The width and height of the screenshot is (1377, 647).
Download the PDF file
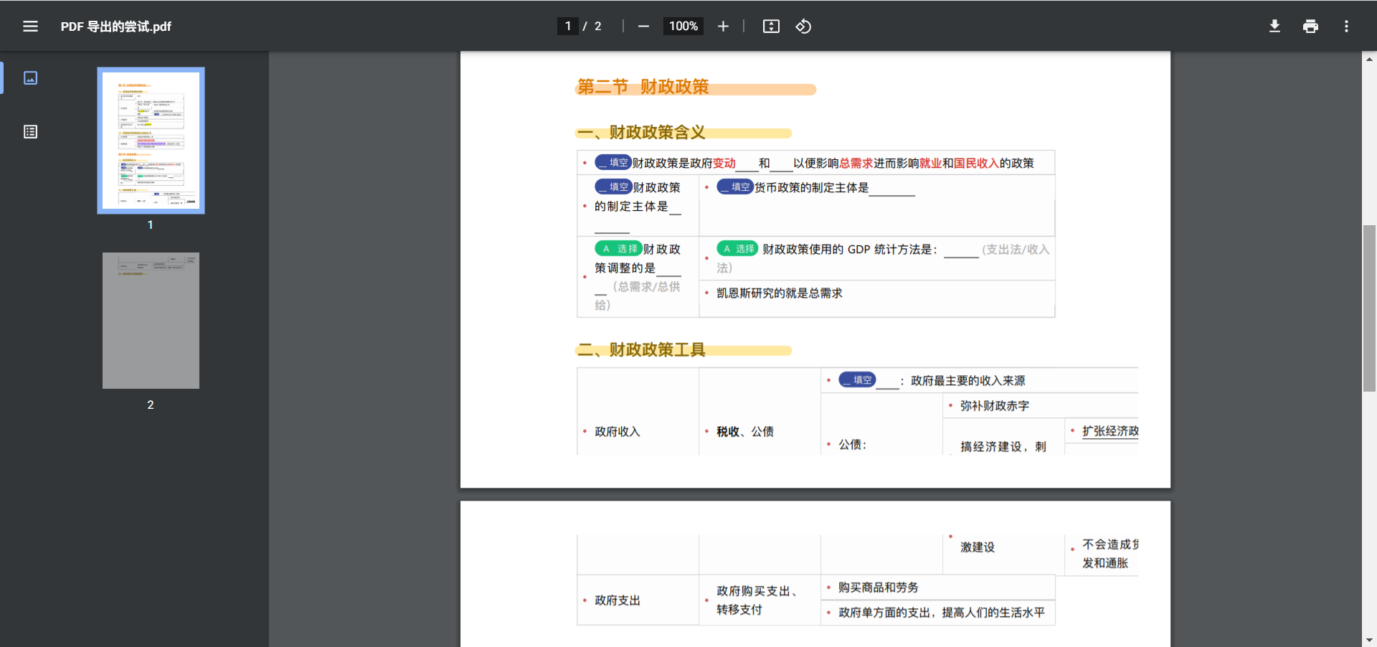(x=1274, y=27)
